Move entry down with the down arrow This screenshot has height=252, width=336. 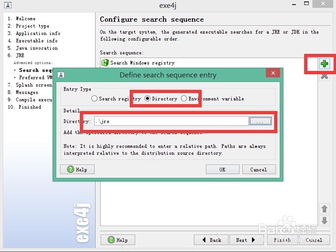tap(324, 220)
